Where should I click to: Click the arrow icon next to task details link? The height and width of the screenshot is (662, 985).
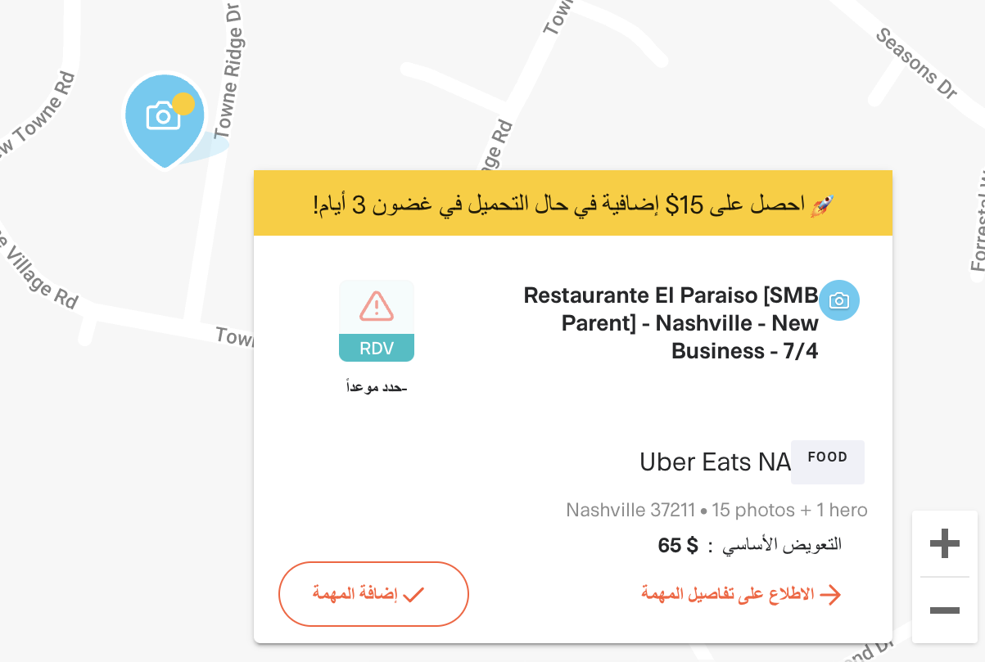point(830,595)
